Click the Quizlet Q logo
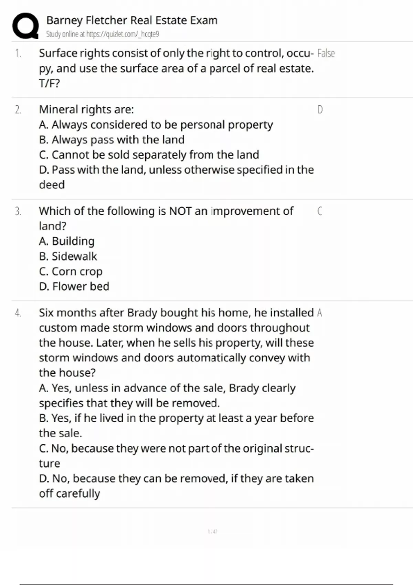 click(x=25, y=26)
